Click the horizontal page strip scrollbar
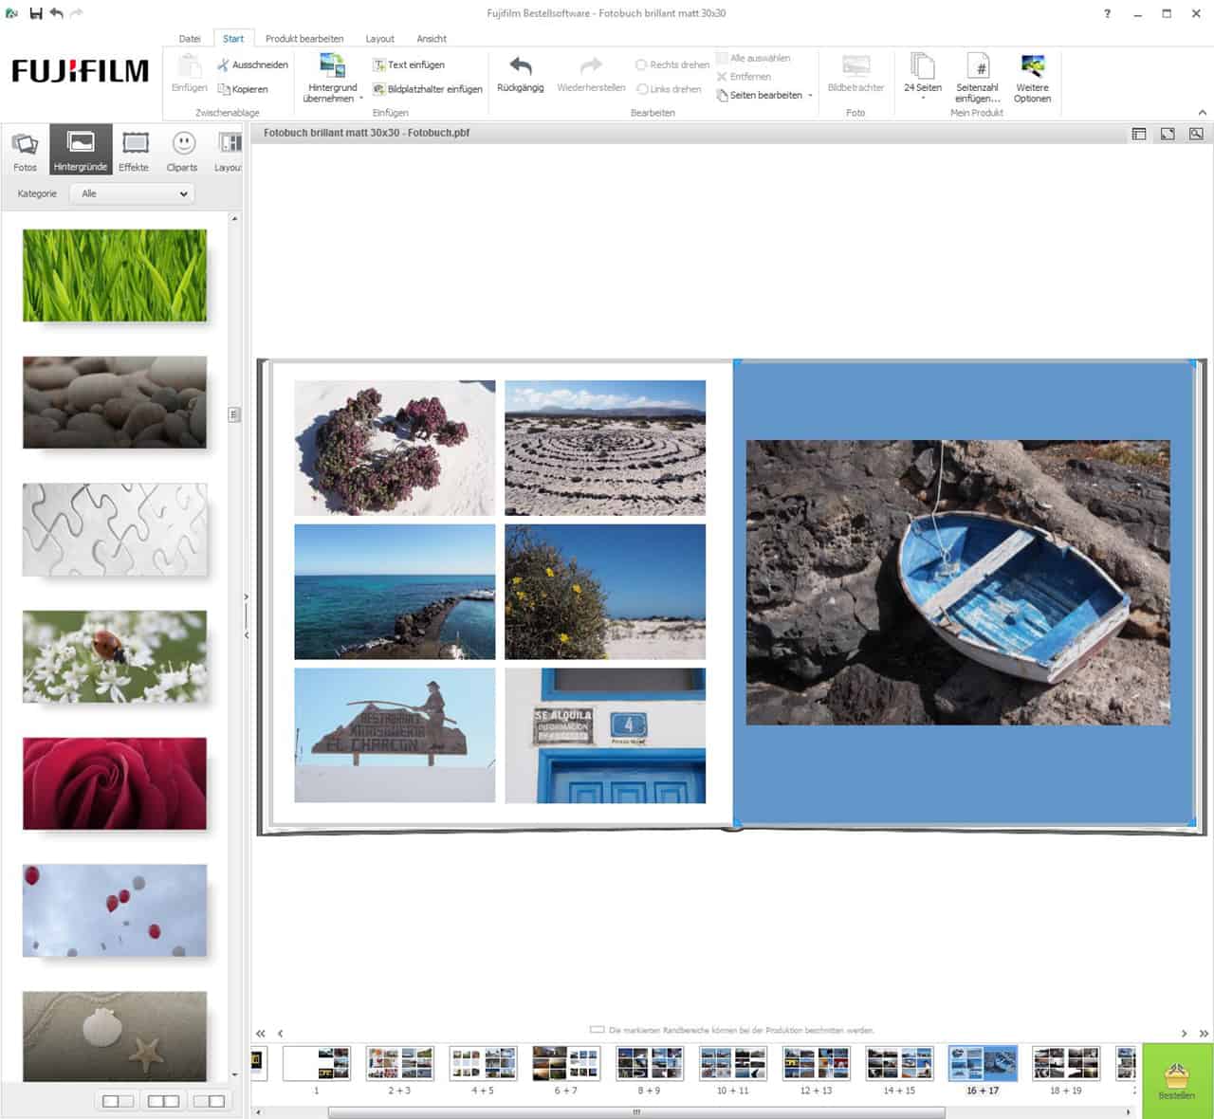The width and height of the screenshot is (1214, 1119). [635, 1112]
